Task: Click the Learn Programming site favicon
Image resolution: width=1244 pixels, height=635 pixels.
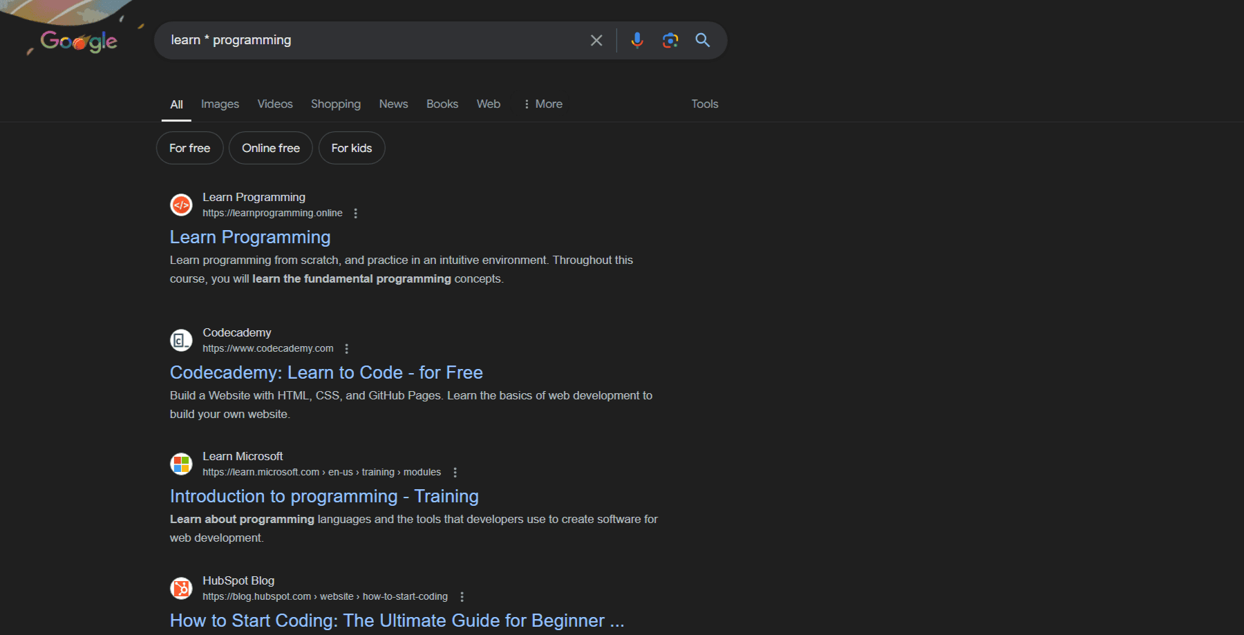Action: pyautogui.click(x=181, y=205)
